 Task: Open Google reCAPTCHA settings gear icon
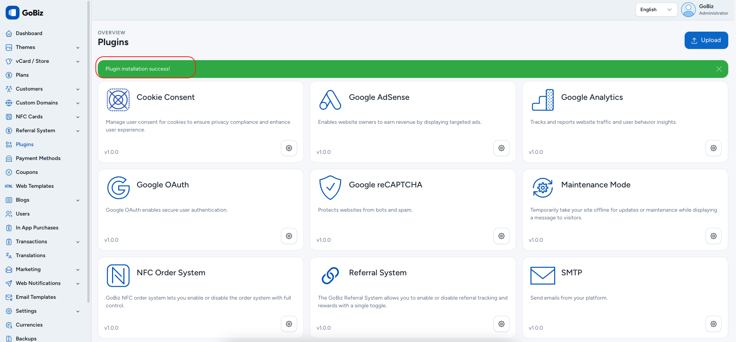click(x=501, y=236)
